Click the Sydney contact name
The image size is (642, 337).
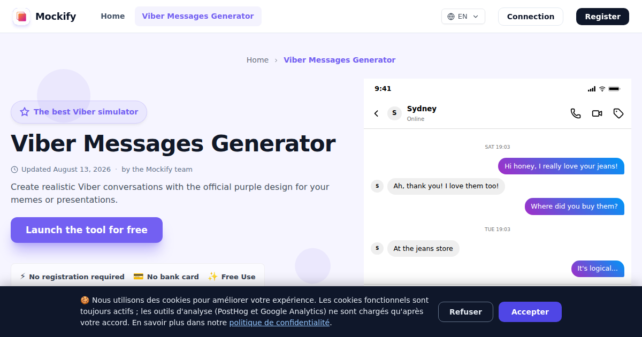tap(422, 109)
